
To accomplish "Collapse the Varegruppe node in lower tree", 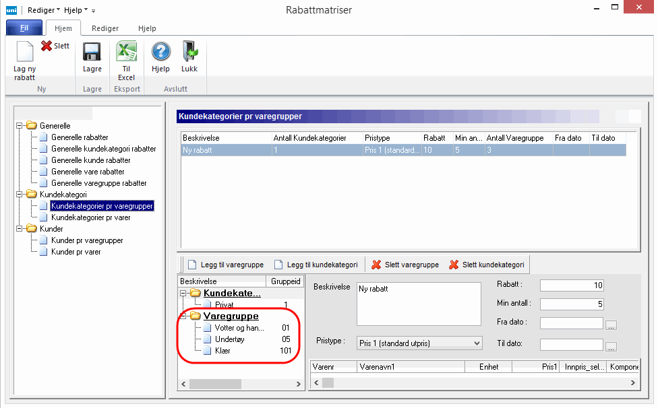I will point(183,316).
